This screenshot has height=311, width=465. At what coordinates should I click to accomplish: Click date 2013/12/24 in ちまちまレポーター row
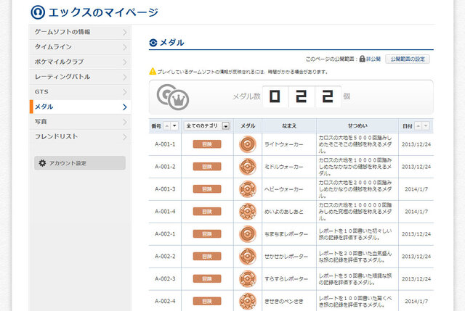point(416,233)
